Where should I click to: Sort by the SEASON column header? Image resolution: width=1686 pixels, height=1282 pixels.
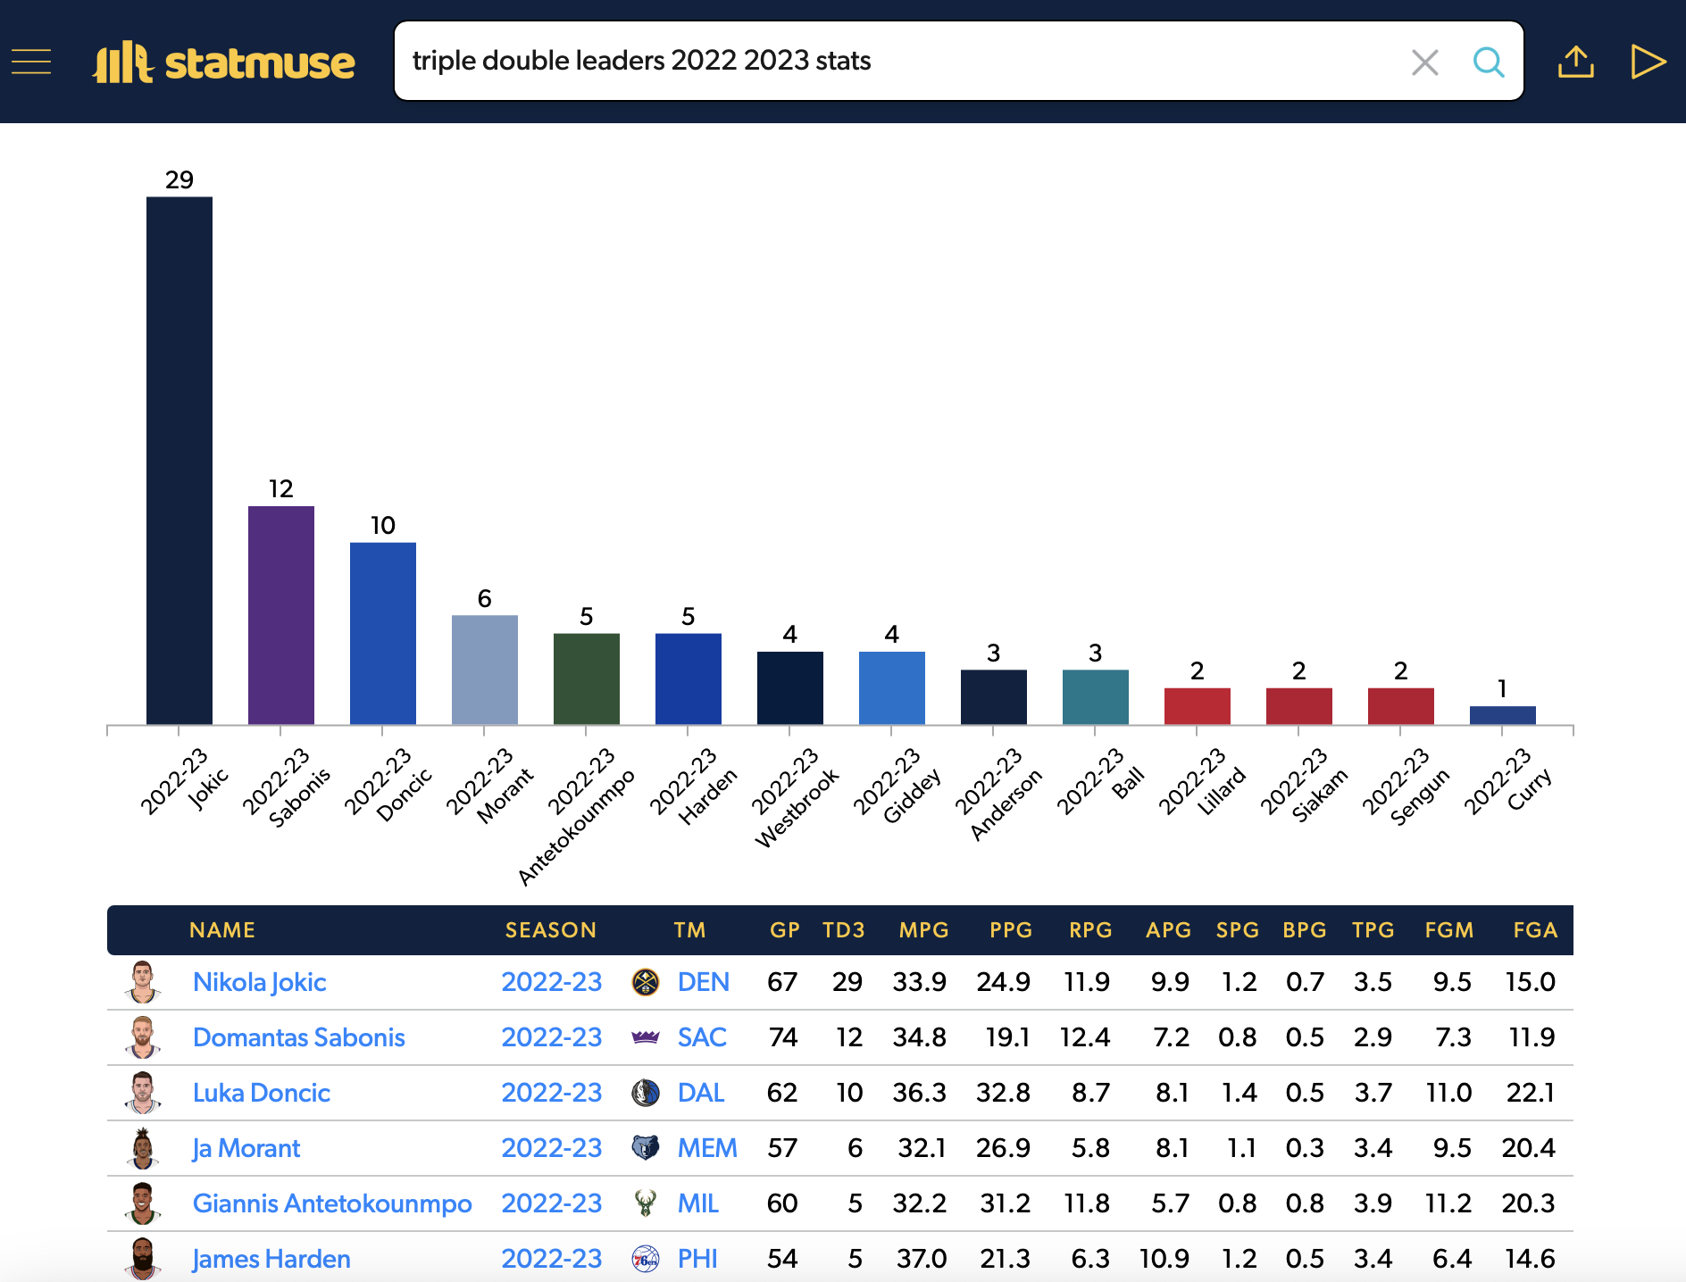coord(551,930)
